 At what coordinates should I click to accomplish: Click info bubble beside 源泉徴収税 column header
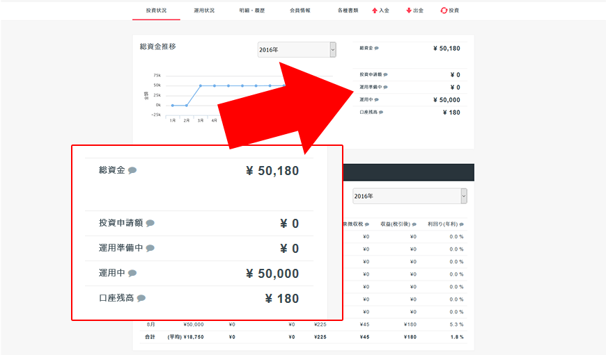point(367,224)
